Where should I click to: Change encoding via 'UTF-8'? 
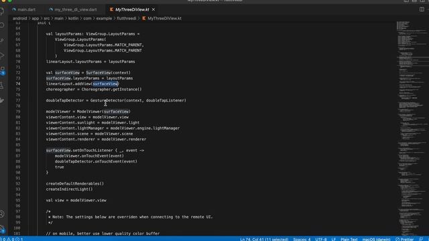pyautogui.click(x=321, y=239)
